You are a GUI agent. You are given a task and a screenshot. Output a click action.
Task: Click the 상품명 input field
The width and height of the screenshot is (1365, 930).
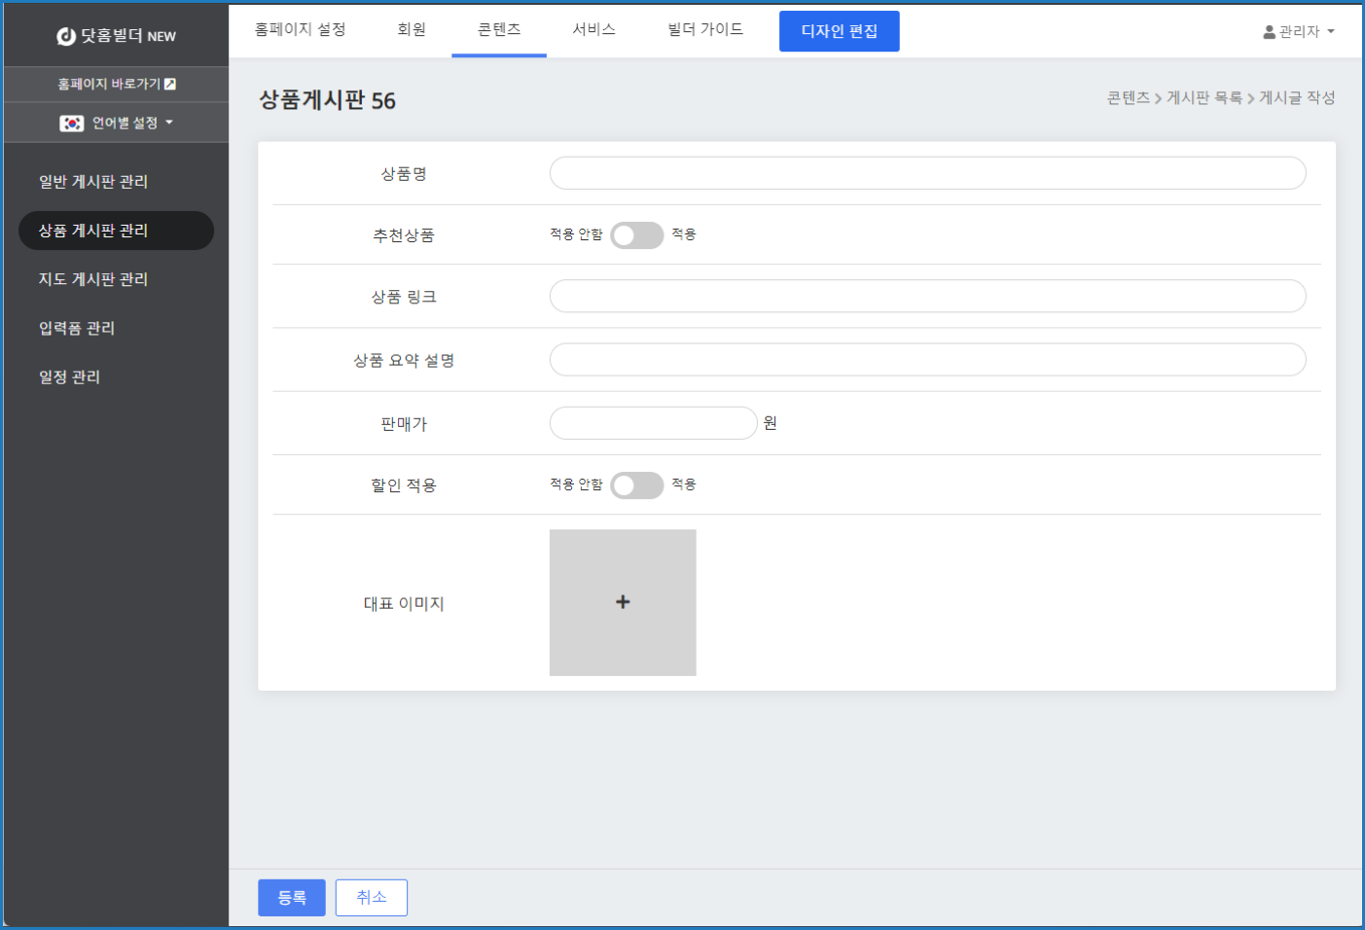point(927,173)
